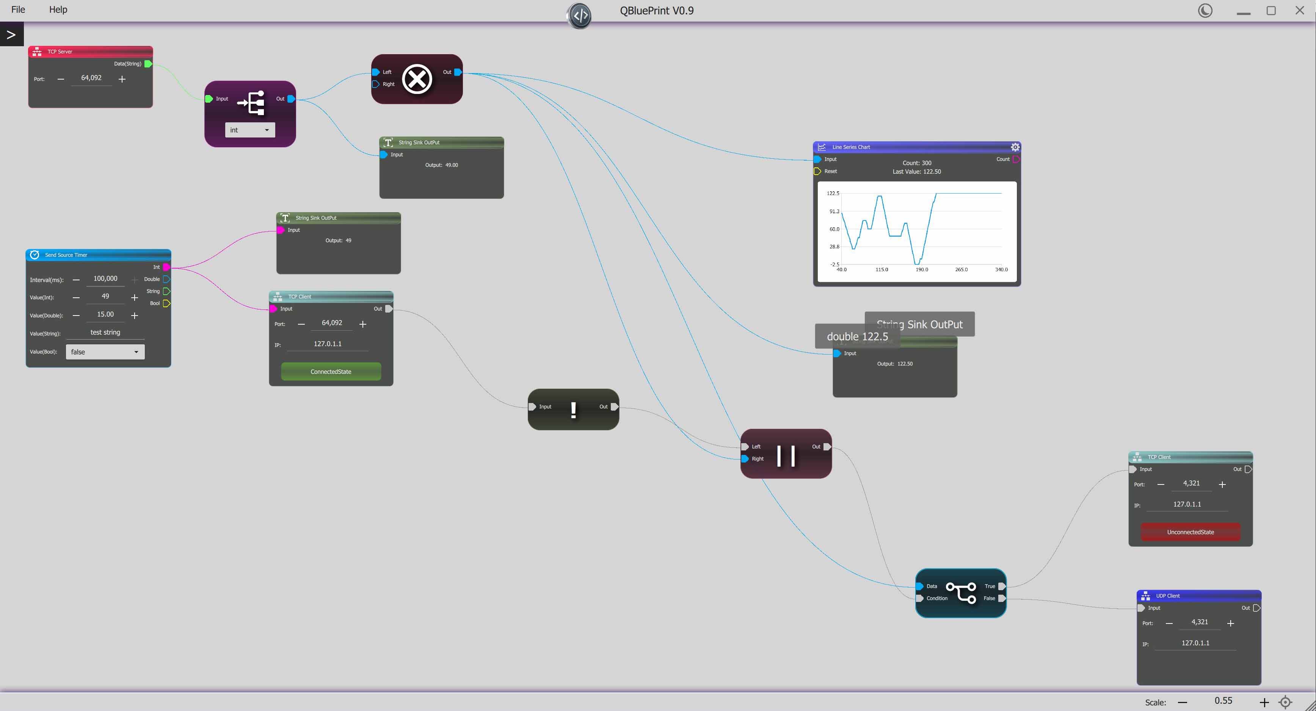The height and width of the screenshot is (711, 1316).
Task: Click the red UnconnectedState button
Action: (1190, 532)
